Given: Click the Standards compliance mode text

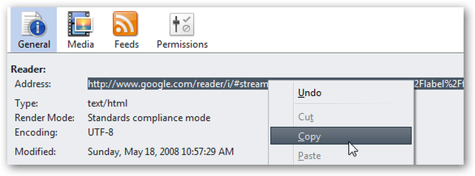Looking at the screenshot, I should coord(149,118).
